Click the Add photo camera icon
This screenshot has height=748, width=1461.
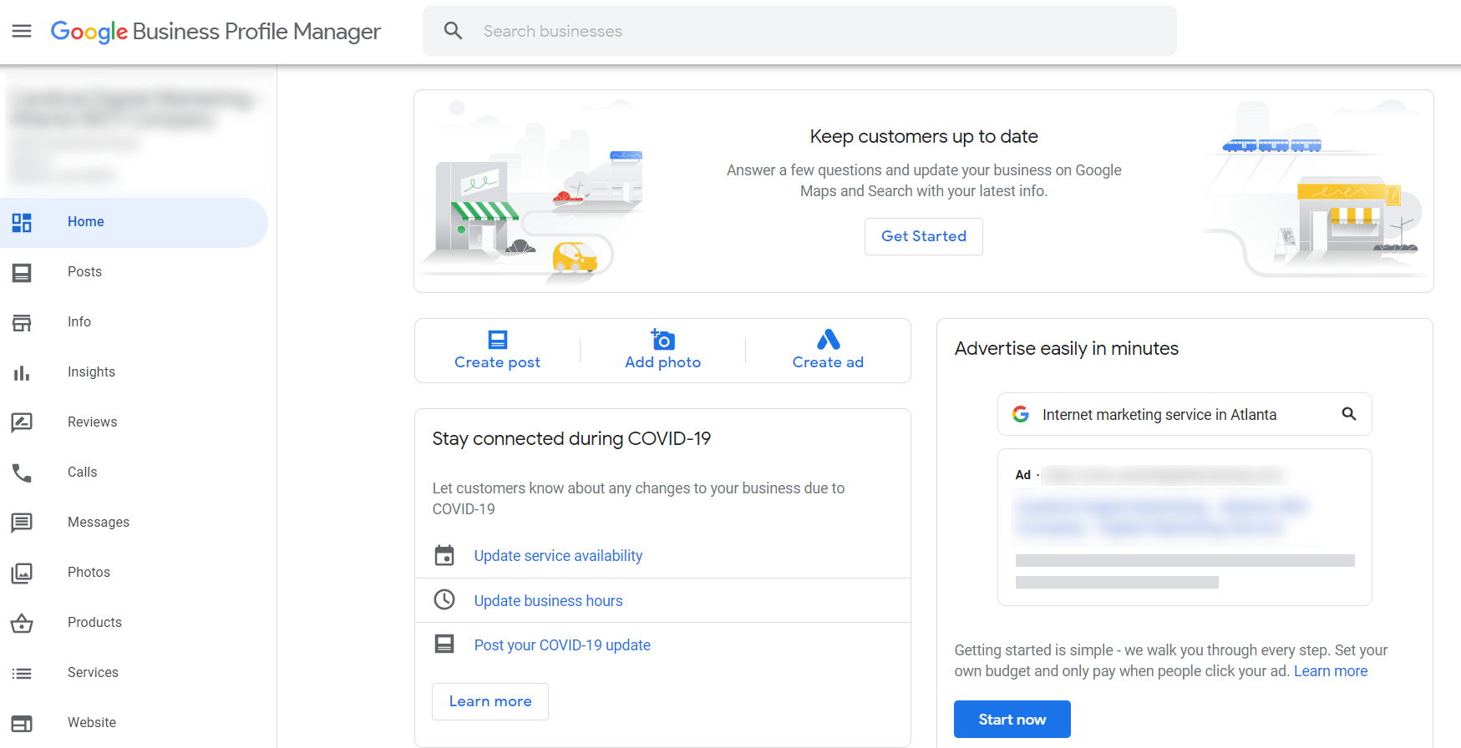point(663,339)
